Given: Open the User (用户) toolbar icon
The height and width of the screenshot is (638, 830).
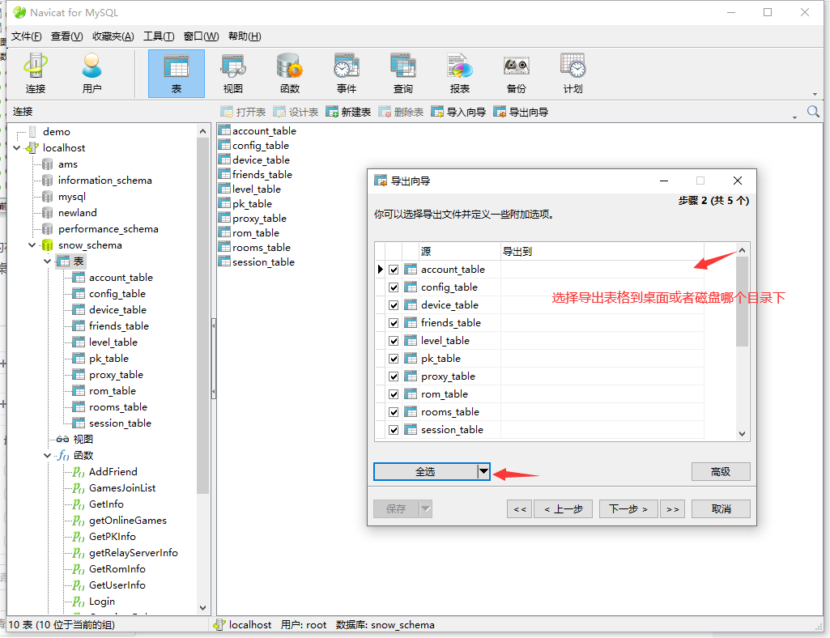Looking at the screenshot, I should tap(92, 74).
